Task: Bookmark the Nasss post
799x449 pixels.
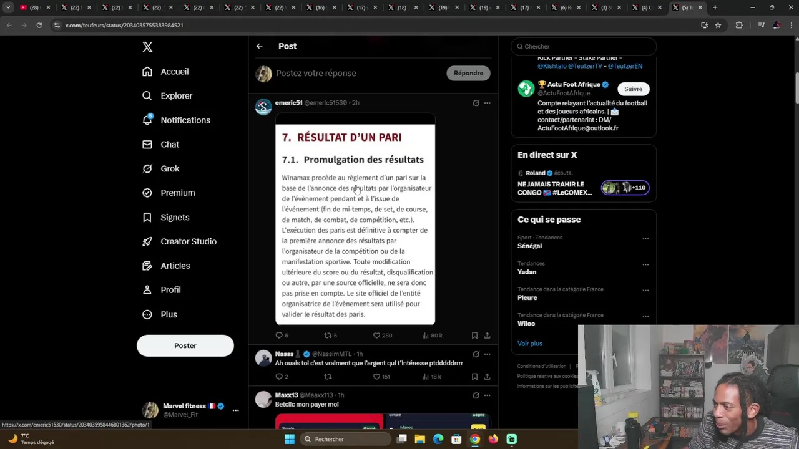Action: [x=474, y=377]
